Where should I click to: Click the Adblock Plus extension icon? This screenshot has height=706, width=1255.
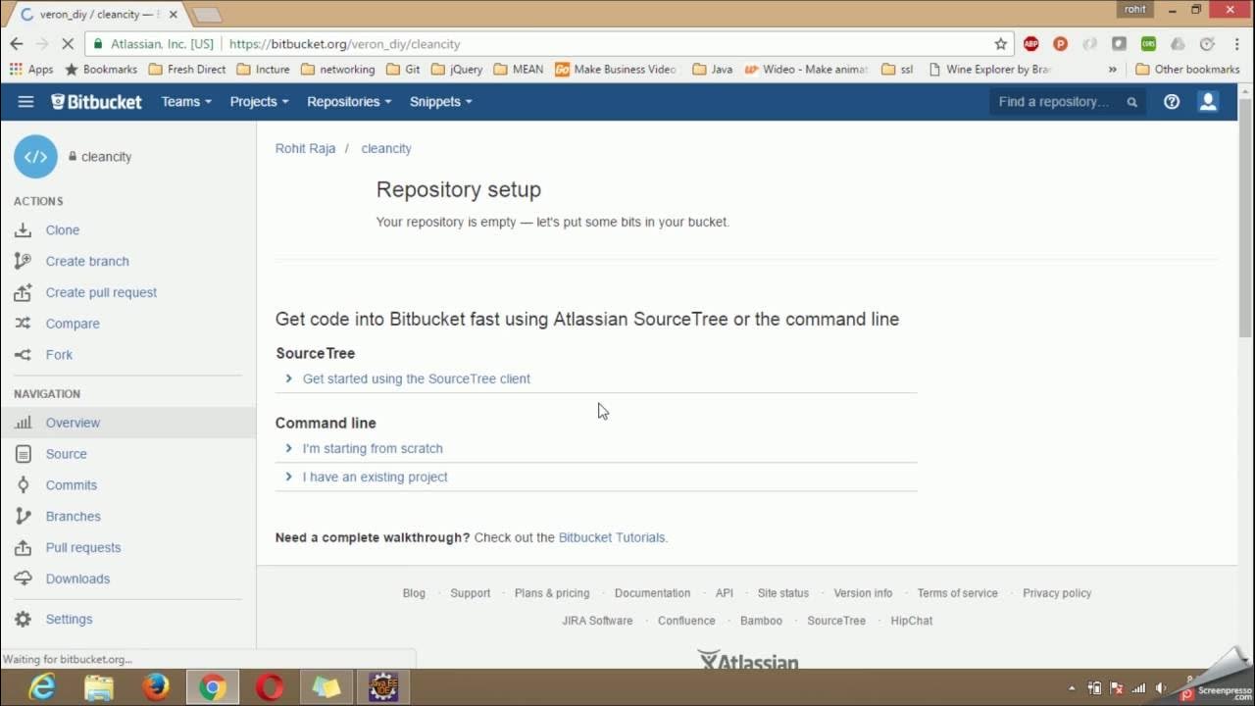tap(1030, 44)
